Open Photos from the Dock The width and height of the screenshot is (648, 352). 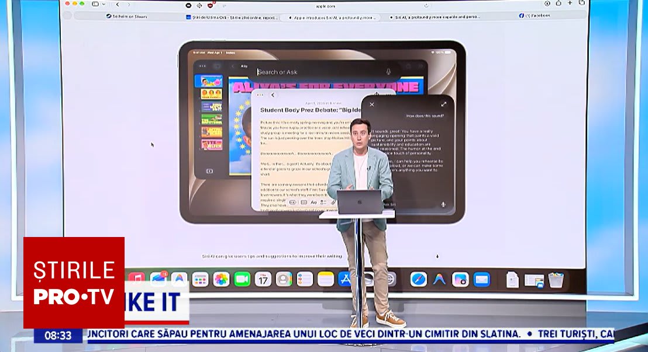(221, 280)
